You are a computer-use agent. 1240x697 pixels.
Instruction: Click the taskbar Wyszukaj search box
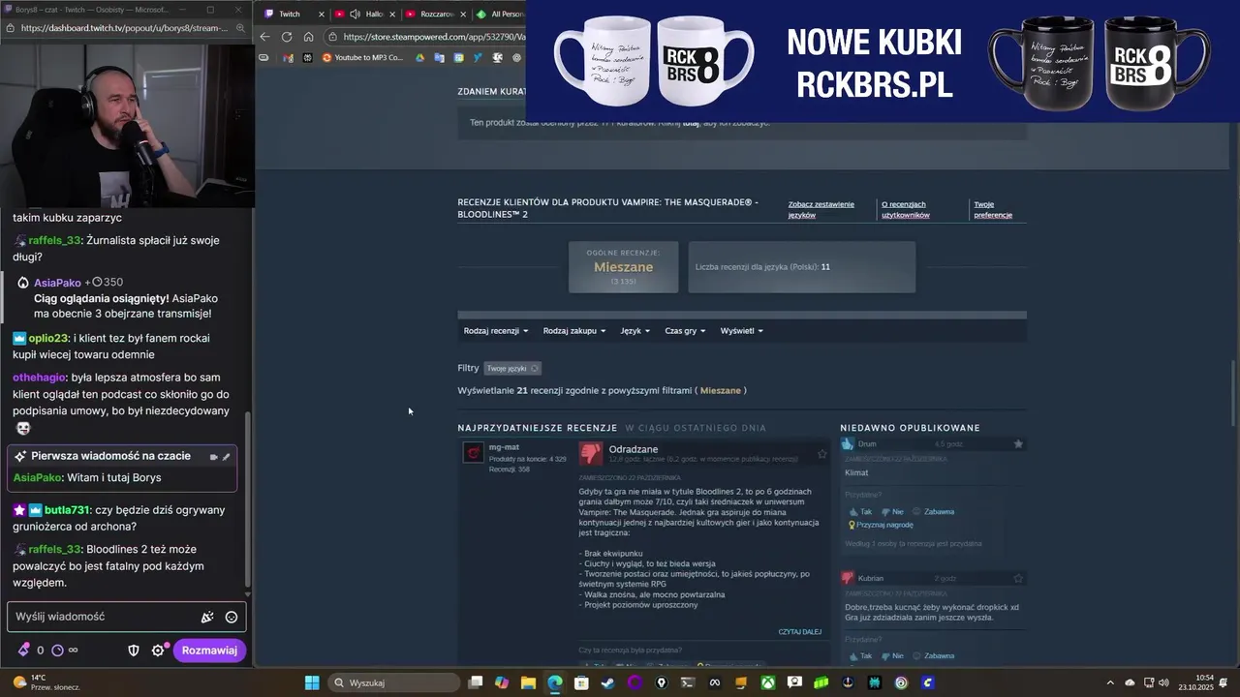394,682
